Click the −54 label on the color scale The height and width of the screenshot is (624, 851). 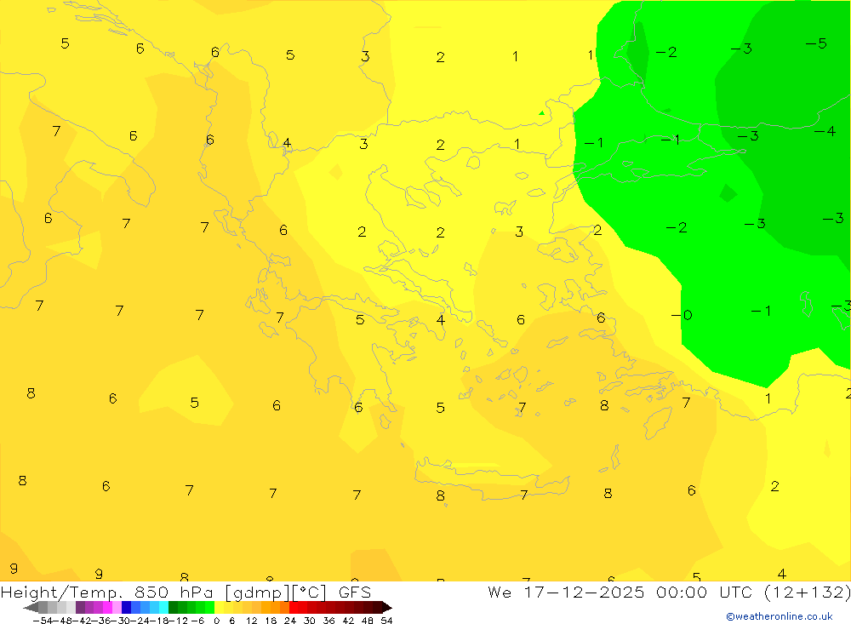pyautogui.click(x=43, y=621)
